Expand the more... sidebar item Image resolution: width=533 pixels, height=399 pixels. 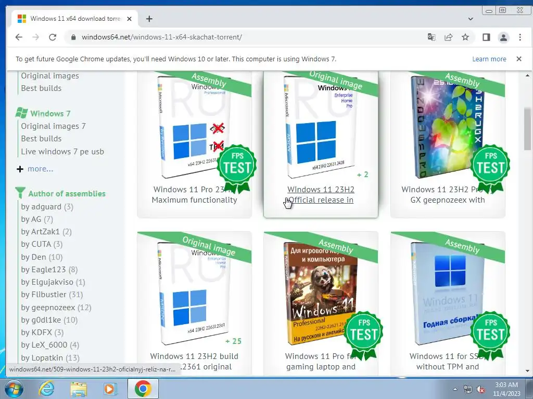[x=41, y=169]
